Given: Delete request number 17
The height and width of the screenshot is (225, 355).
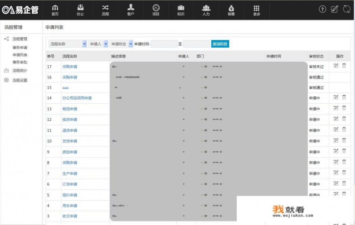Looking at the screenshot, I should tap(344, 66).
